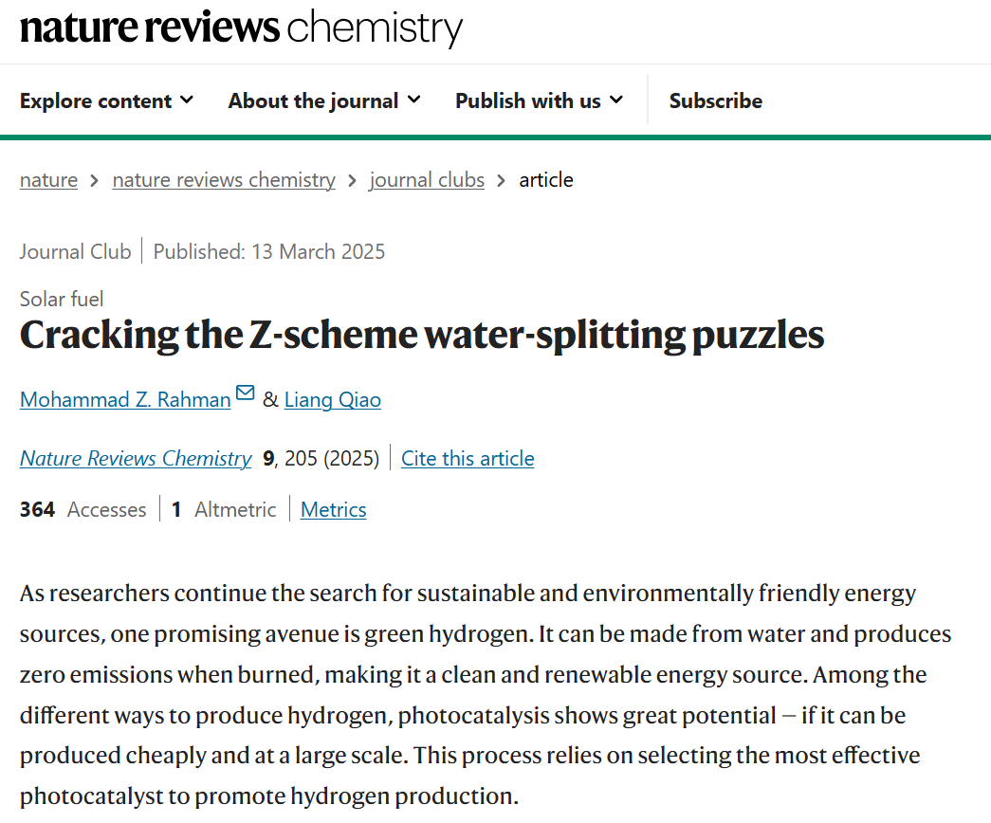View the article Metrics link
The image size is (991, 823).
pyautogui.click(x=333, y=510)
